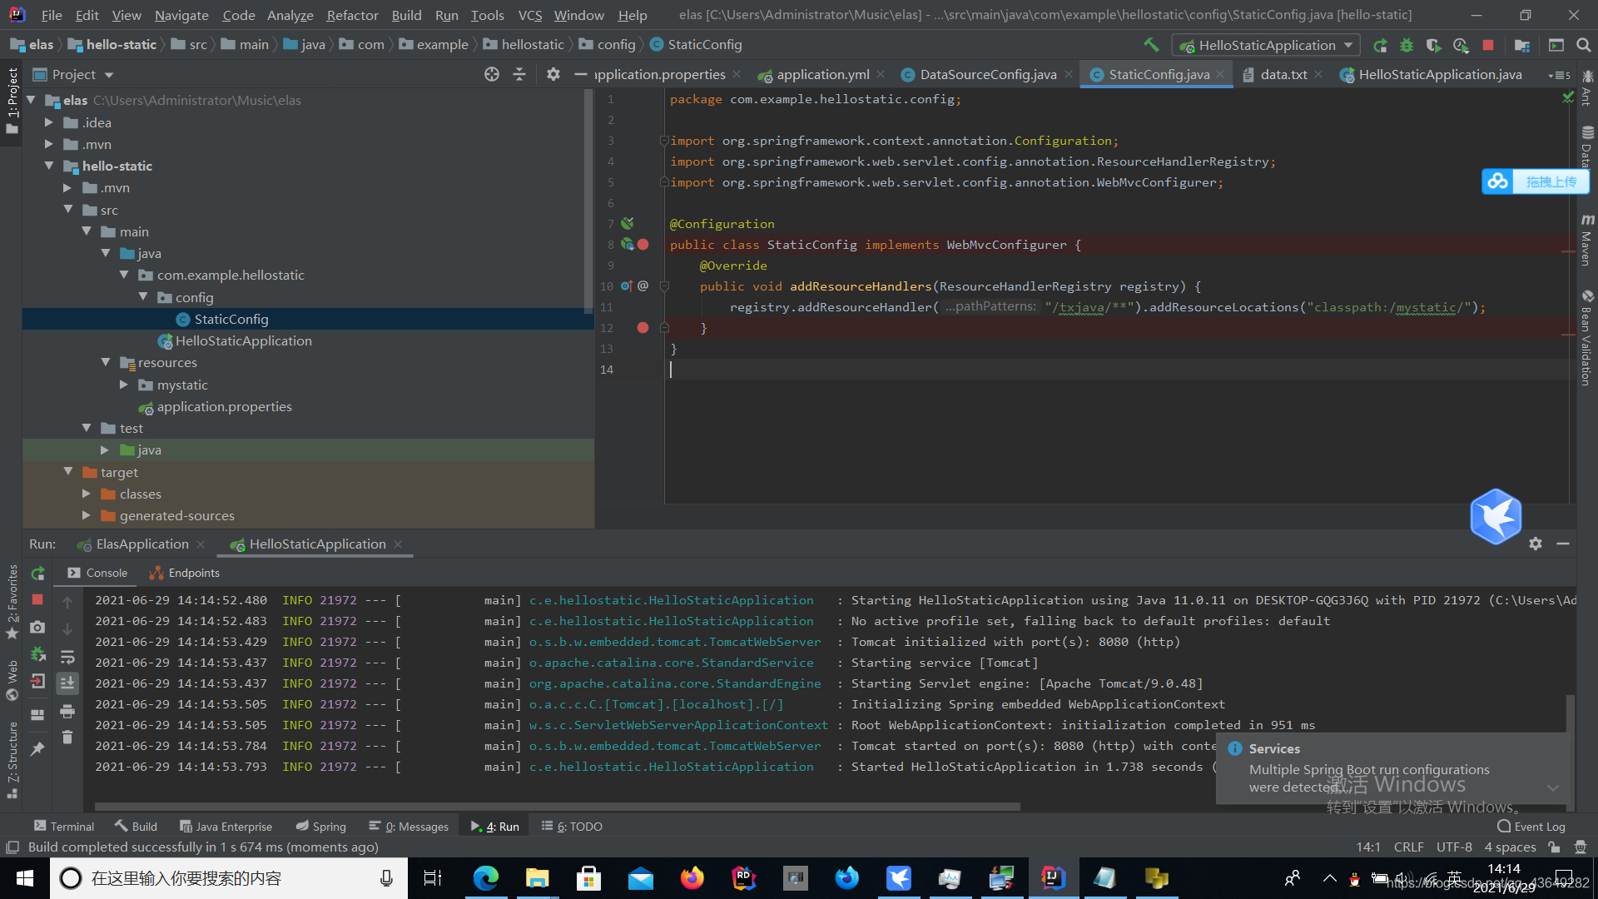The width and height of the screenshot is (1598, 899).
Task: Open Search Everywhere magnifier icon
Action: [x=1583, y=45]
